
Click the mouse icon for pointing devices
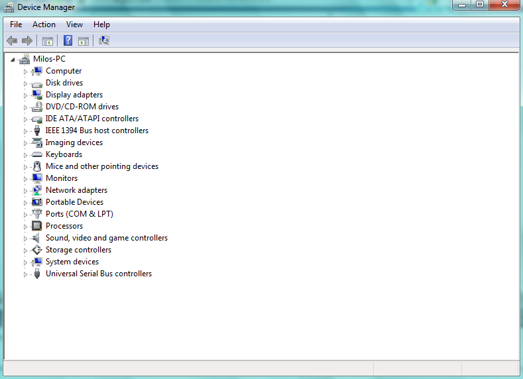click(x=37, y=166)
